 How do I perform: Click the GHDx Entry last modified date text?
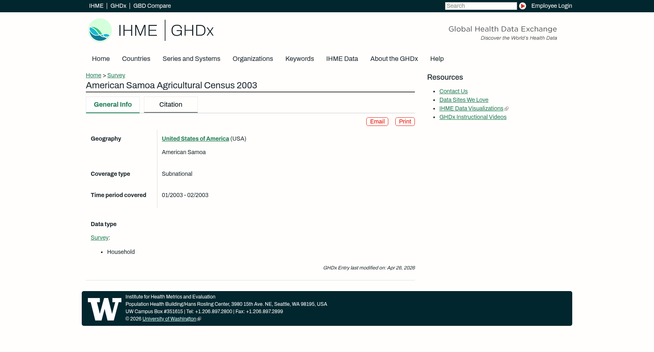coord(369,268)
